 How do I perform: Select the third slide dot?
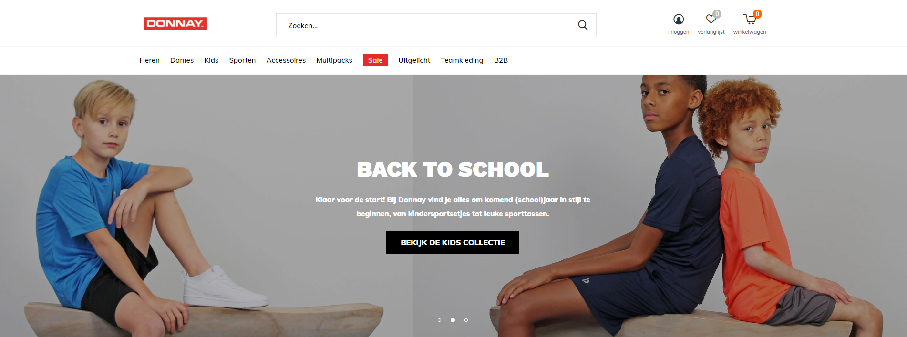pos(466,320)
